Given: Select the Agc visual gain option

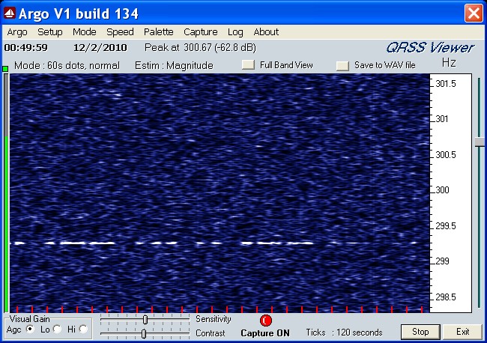Looking at the screenshot, I should point(31,329).
